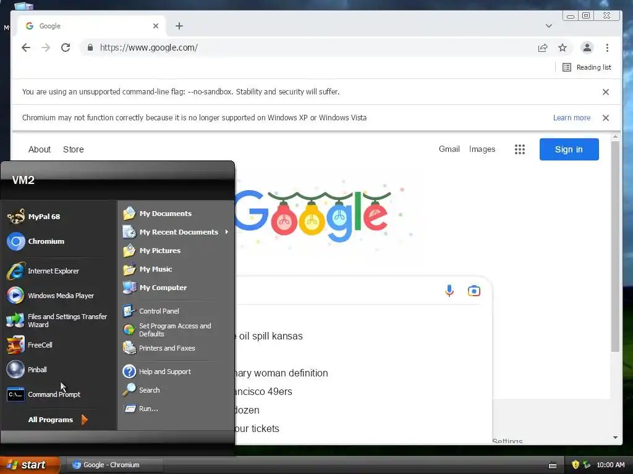Reload the Google page
633x474 pixels.
(66, 48)
